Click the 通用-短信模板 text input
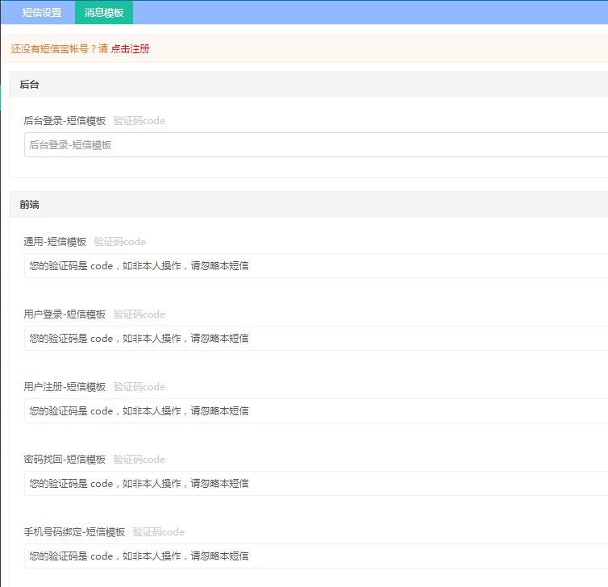 (314, 266)
